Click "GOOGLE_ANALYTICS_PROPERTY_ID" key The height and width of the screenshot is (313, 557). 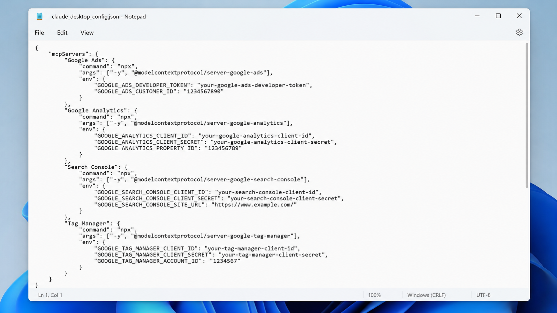click(146, 148)
